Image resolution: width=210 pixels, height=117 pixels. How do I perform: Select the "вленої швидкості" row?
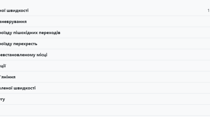(105, 88)
